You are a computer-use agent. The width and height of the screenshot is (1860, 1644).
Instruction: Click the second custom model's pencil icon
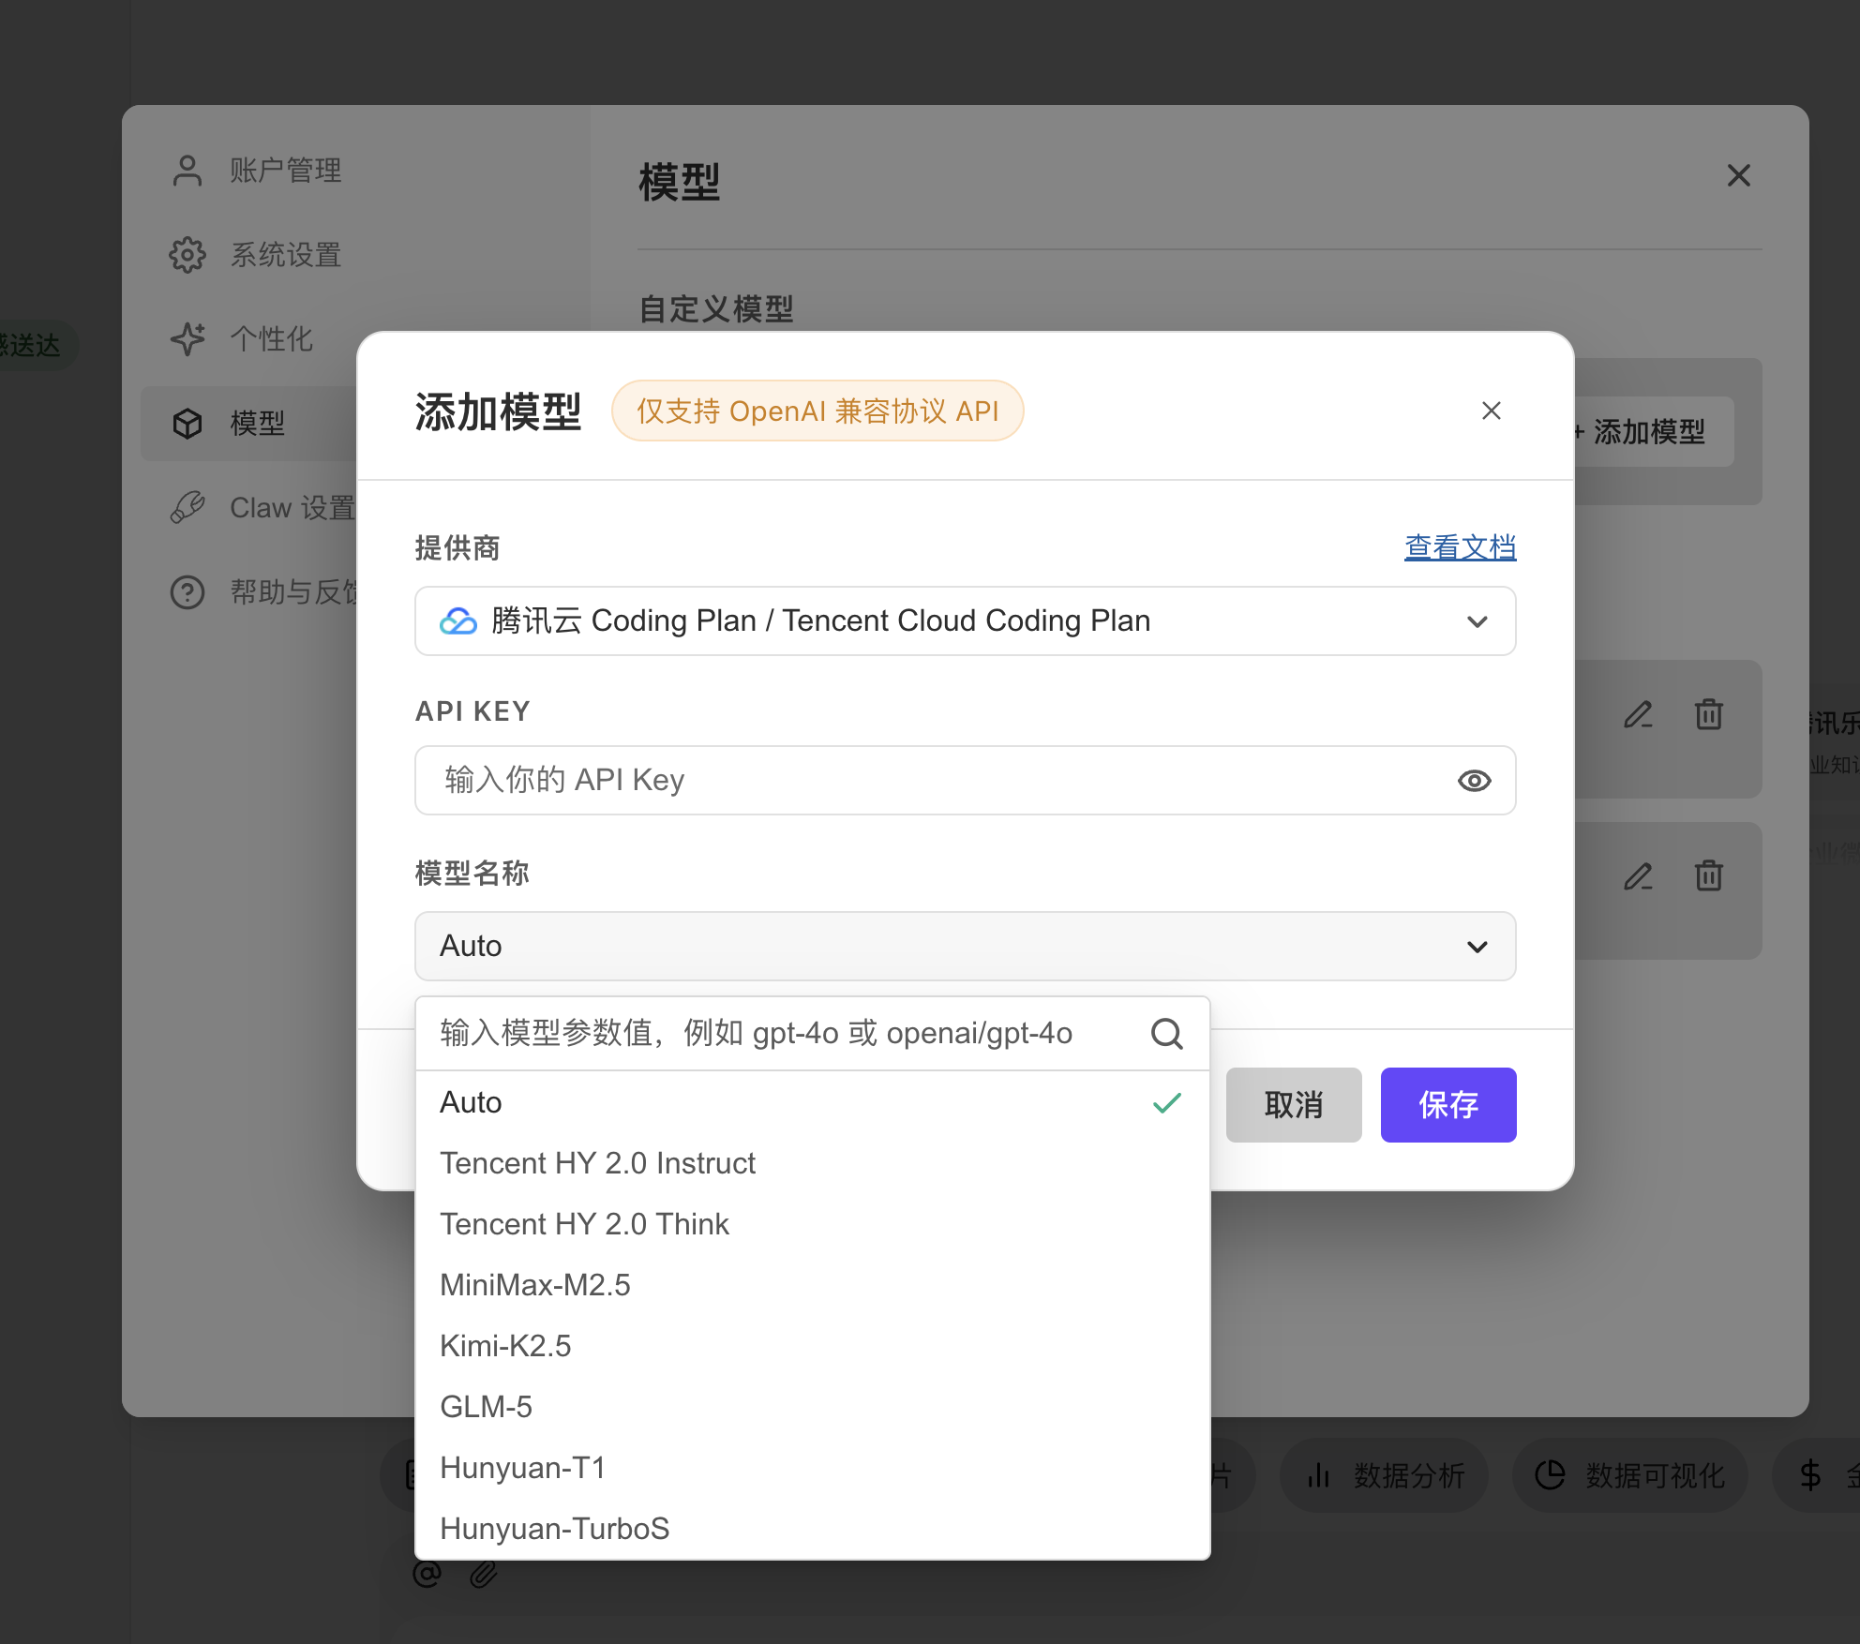pyautogui.click(x=1638, y=877)
